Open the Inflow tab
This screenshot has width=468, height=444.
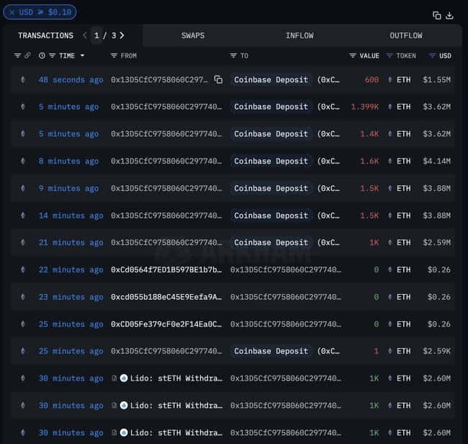click(x=300, y=35)
